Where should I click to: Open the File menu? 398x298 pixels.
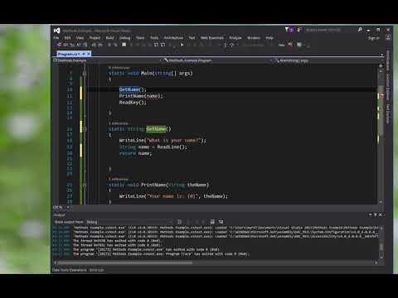[x=56, y=38]
